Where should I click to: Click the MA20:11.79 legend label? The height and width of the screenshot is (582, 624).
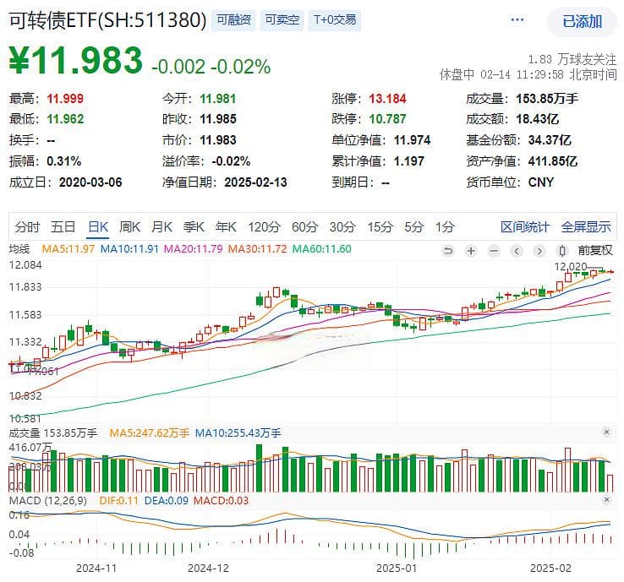tap(194, 249)
